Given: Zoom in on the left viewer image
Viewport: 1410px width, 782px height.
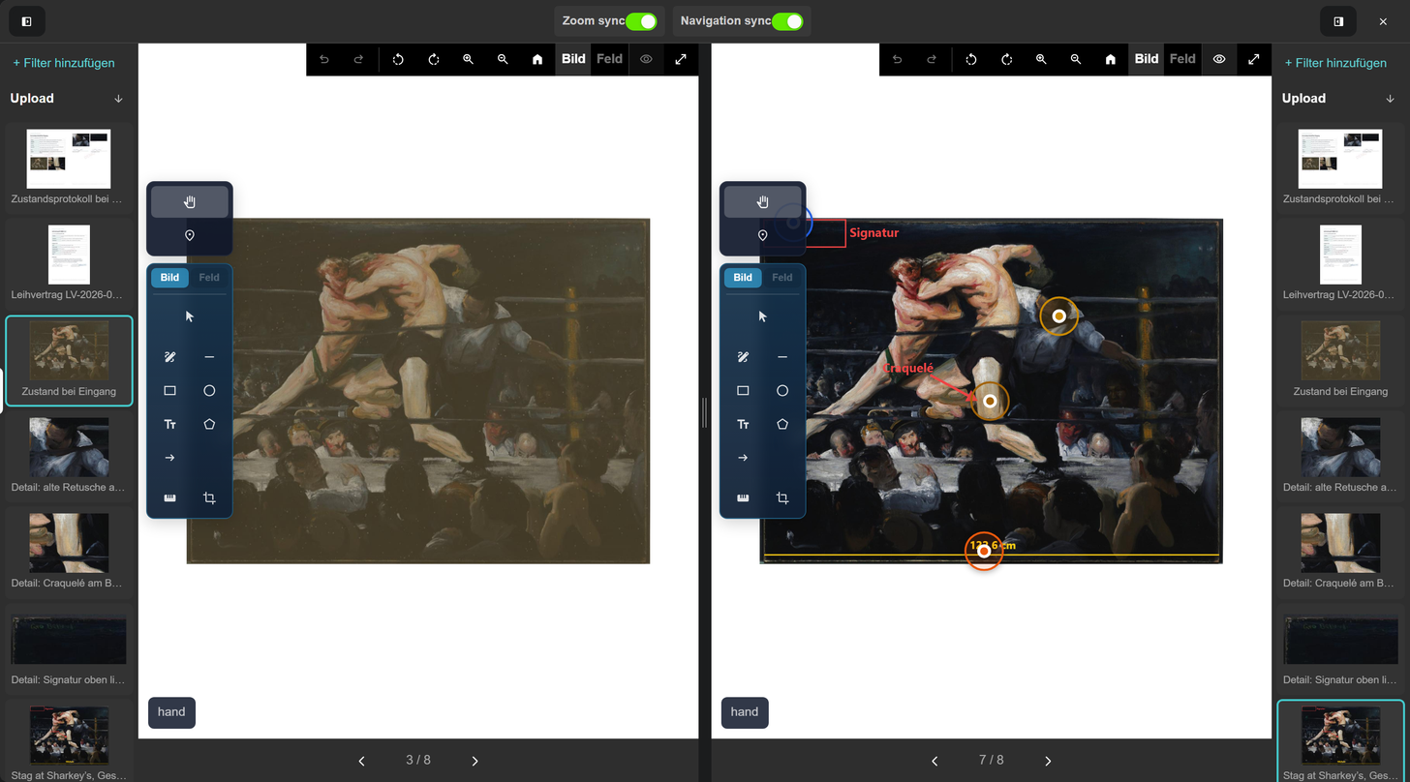Looking at the screenshot, I should tap(468, 59).
